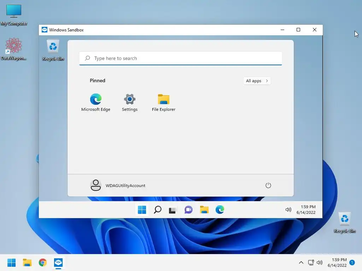
Task: Select the My Computer desktop icon
Action: tap(14, 15)
